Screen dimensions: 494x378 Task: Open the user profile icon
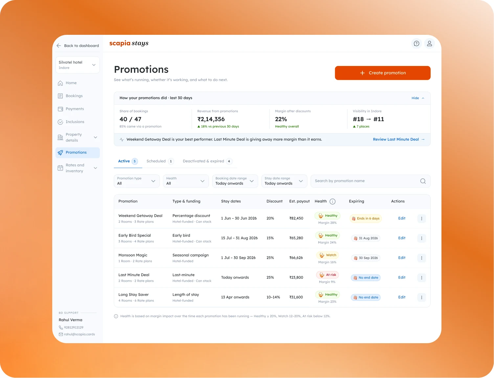click(x=429, y=43)
